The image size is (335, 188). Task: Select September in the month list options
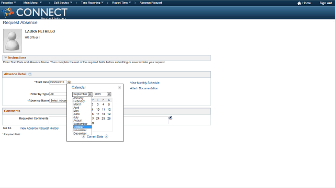click(x=82, y=124)
